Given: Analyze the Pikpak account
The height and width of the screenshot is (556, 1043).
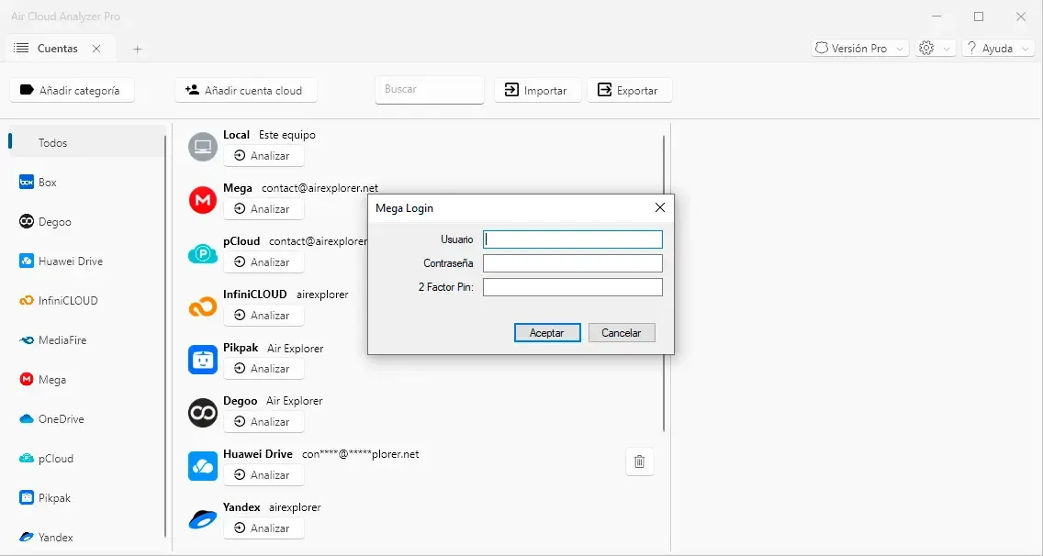Looking at the screenshot, I should pos(264,369).
